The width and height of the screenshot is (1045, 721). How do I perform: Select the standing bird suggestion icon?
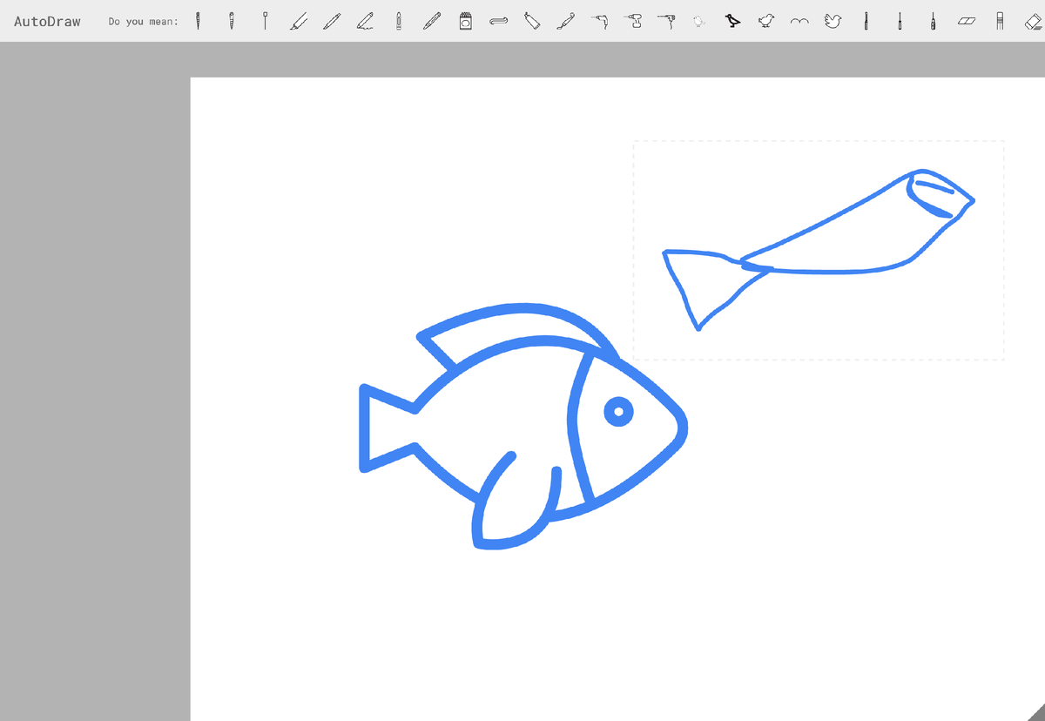coord(733,21)
